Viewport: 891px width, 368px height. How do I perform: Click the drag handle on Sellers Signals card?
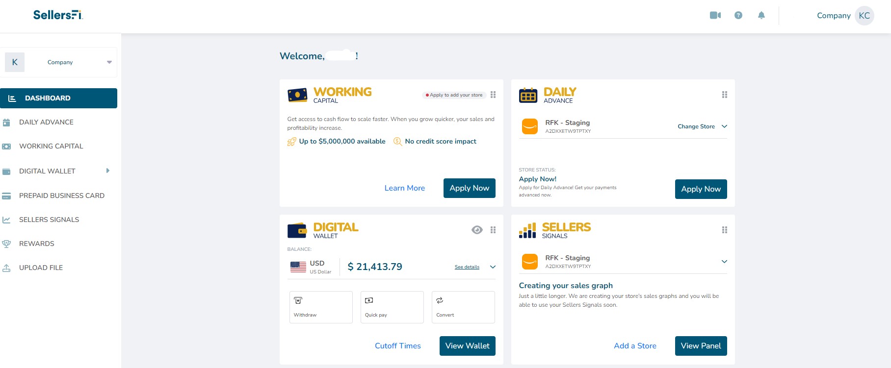725,230
